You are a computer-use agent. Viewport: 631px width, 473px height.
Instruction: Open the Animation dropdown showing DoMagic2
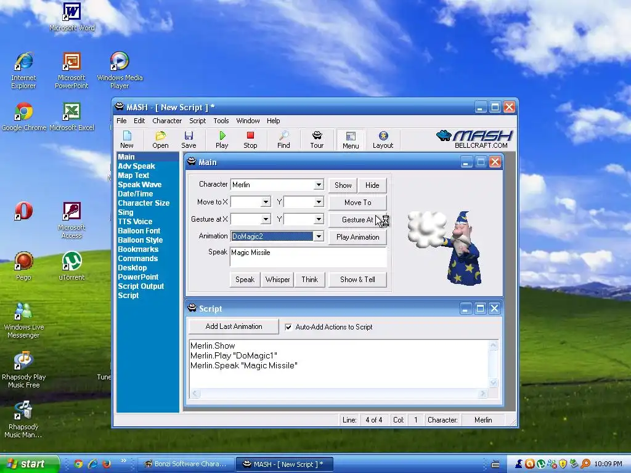point(319,236)
